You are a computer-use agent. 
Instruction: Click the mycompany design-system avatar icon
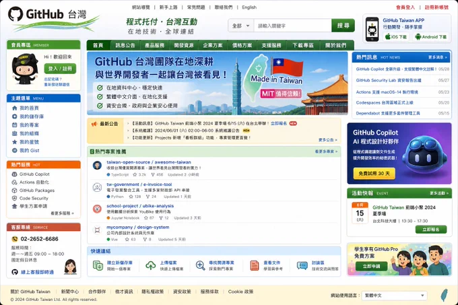pos(97,230)
